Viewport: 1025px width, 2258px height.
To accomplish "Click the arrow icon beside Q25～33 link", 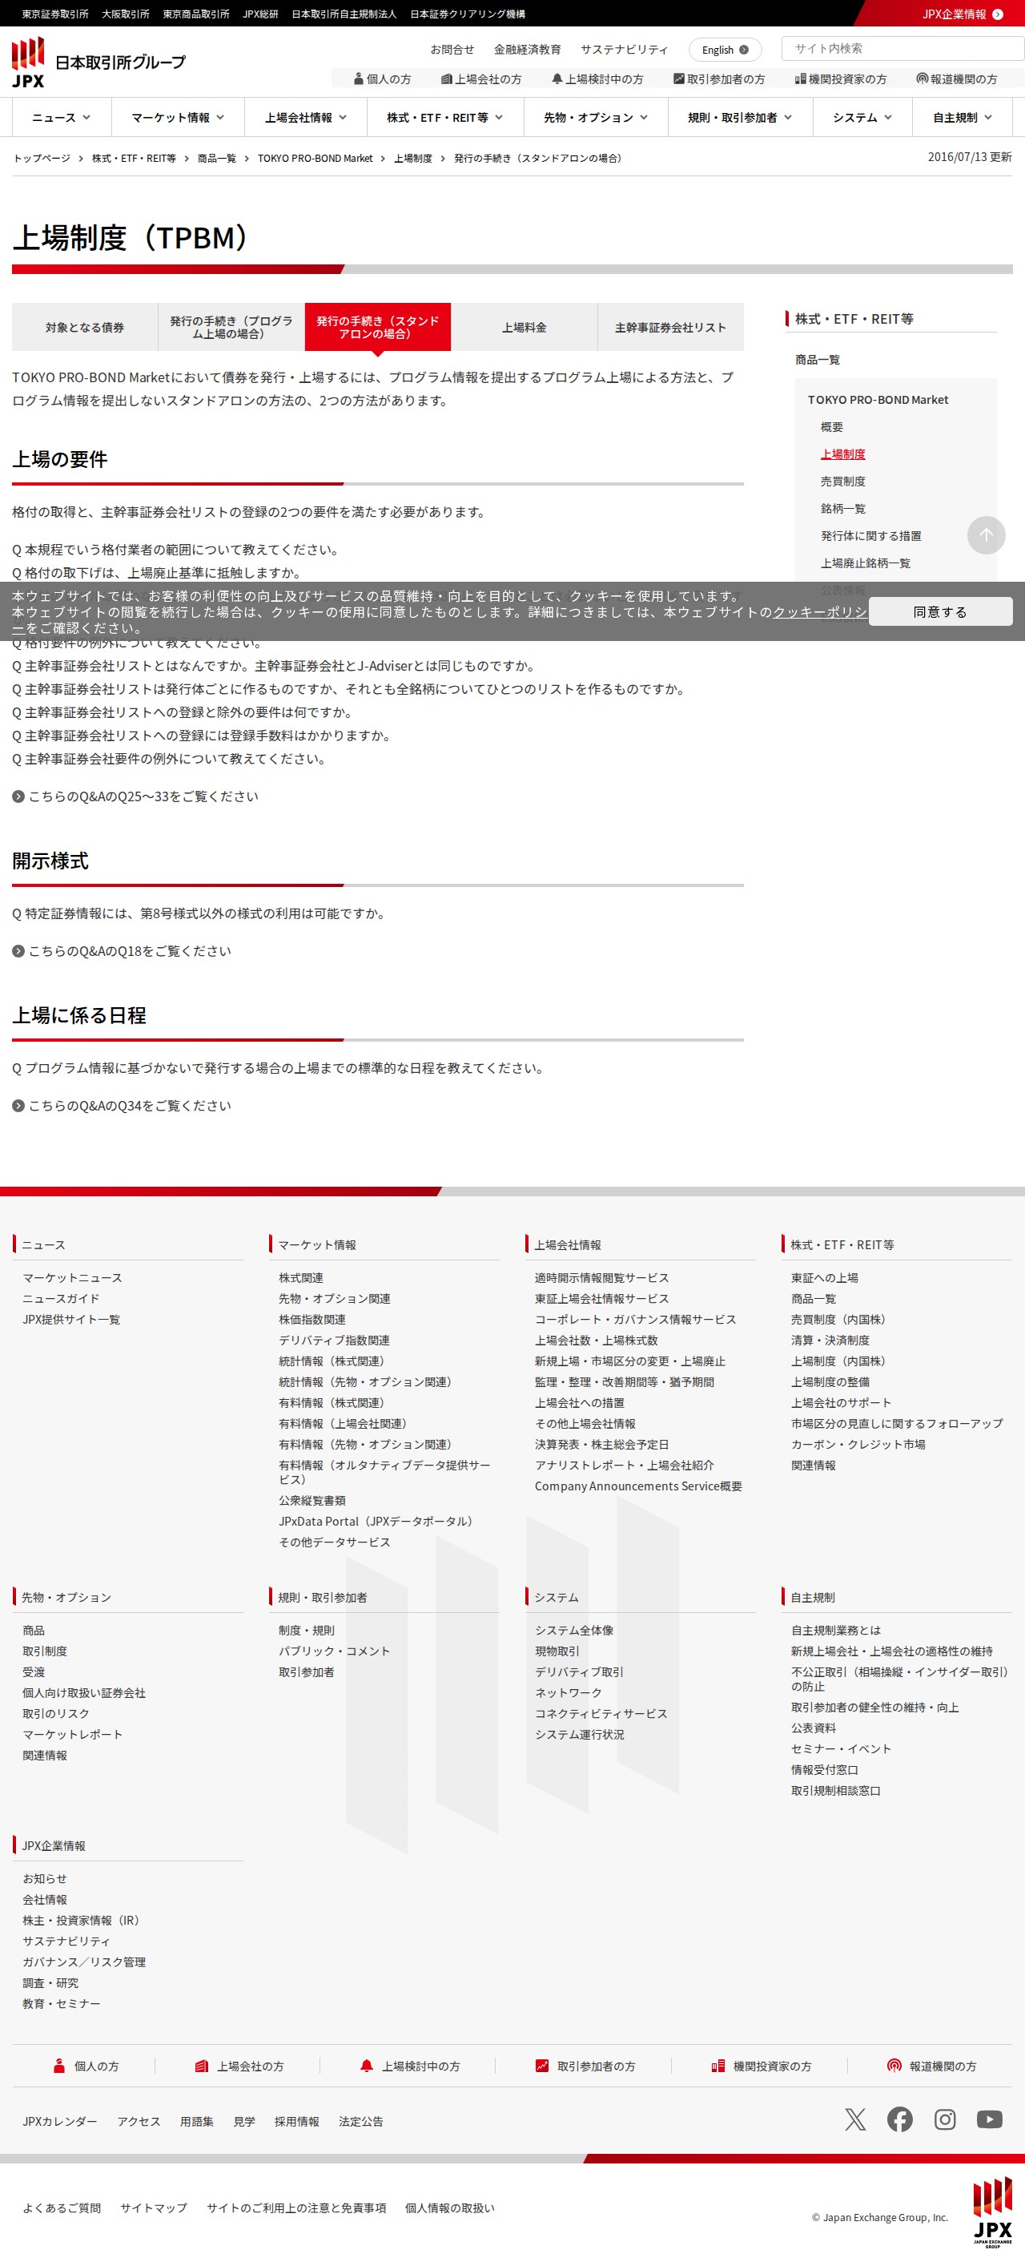I will pyautogui.click(x=18, y=796).
